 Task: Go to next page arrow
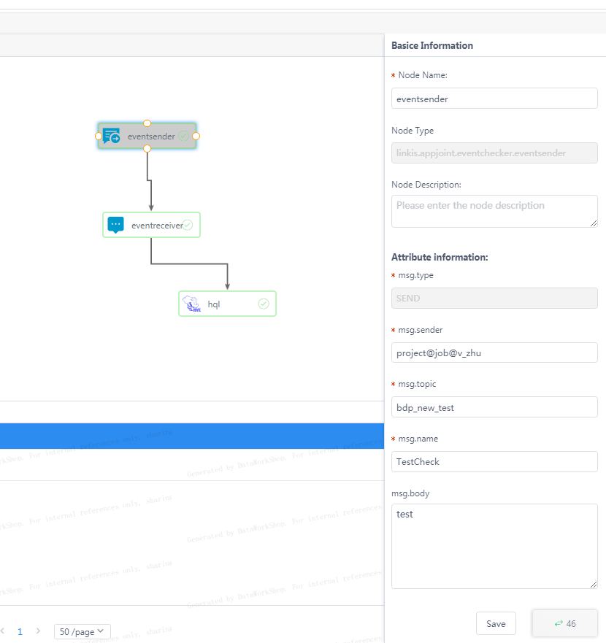[38, 631]
